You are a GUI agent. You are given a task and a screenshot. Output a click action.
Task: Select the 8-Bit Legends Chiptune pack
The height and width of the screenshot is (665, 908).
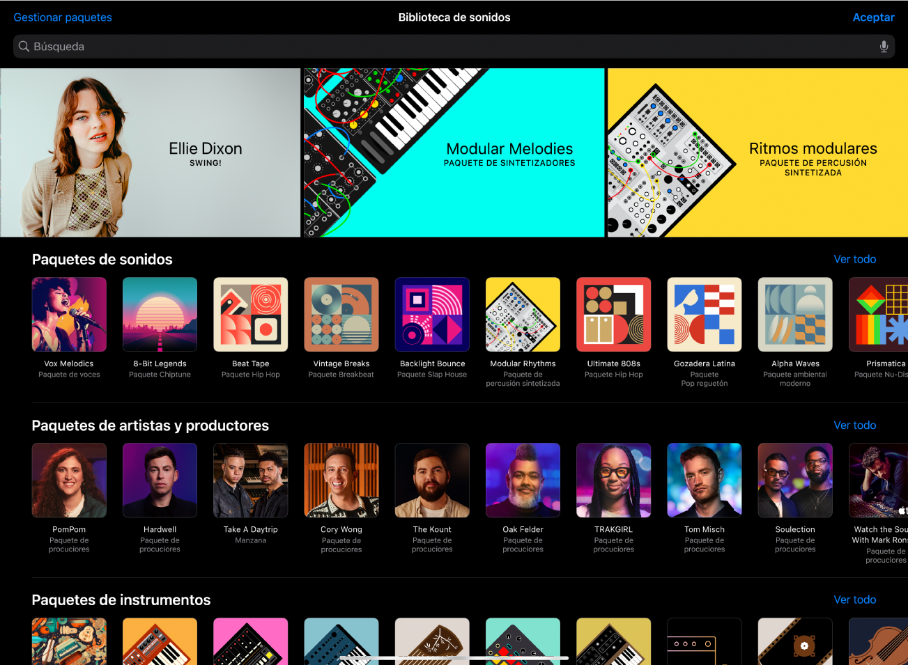(160, 314)
